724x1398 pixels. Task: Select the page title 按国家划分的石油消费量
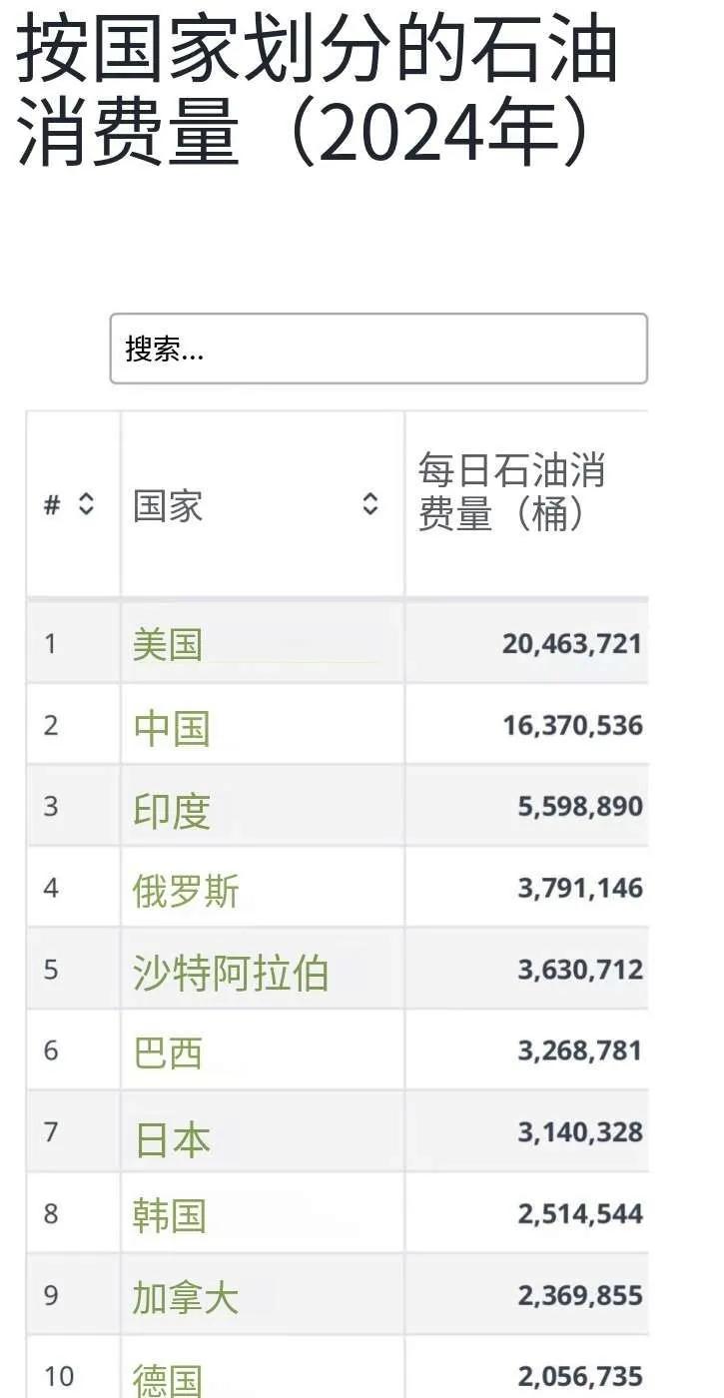pos(319,90)
